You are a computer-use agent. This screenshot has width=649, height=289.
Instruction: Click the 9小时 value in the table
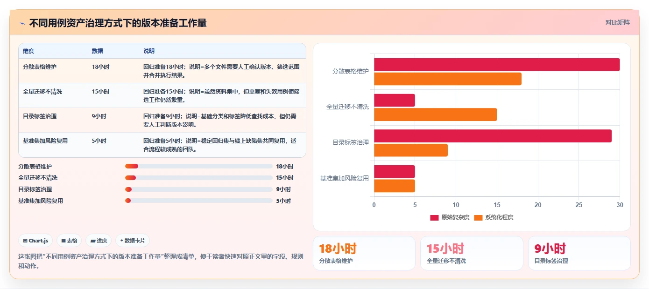(99, 116)
